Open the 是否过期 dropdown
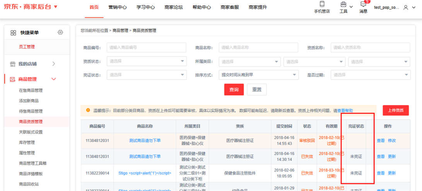Image resolution: width=422 pixels, height=191 pixels. (371, 75)
